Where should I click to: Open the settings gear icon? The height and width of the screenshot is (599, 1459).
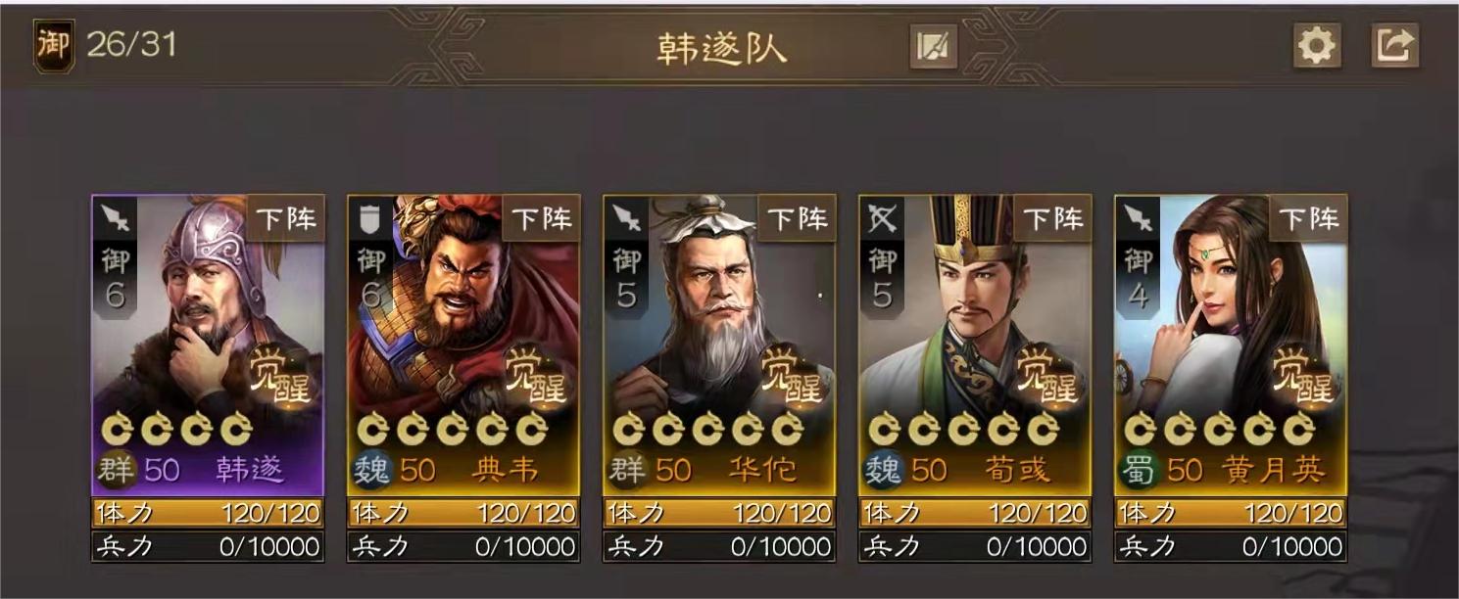pyautogui.click(x=1316, y=45)
